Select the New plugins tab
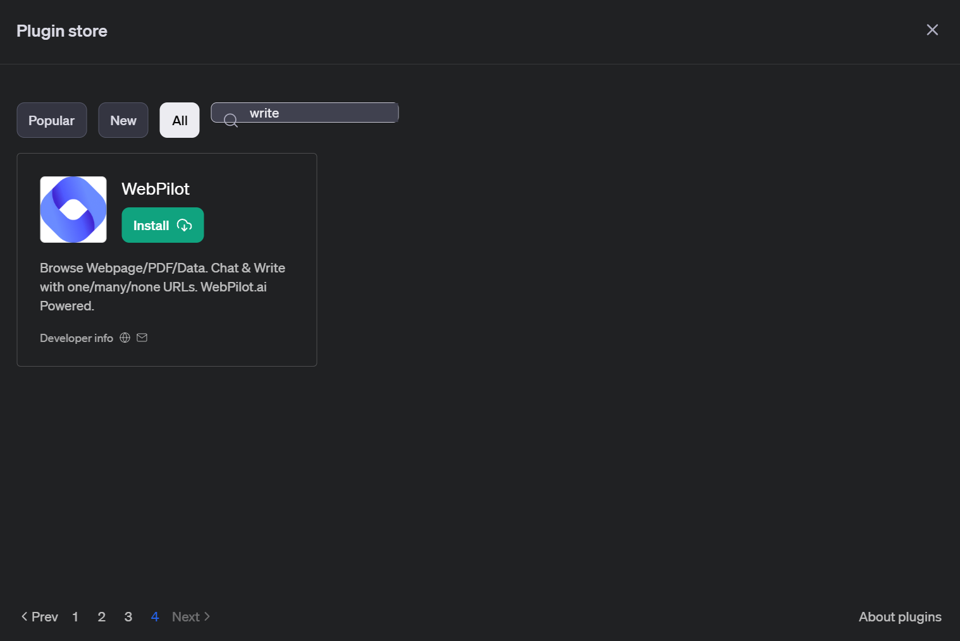 tap(123, 120)
